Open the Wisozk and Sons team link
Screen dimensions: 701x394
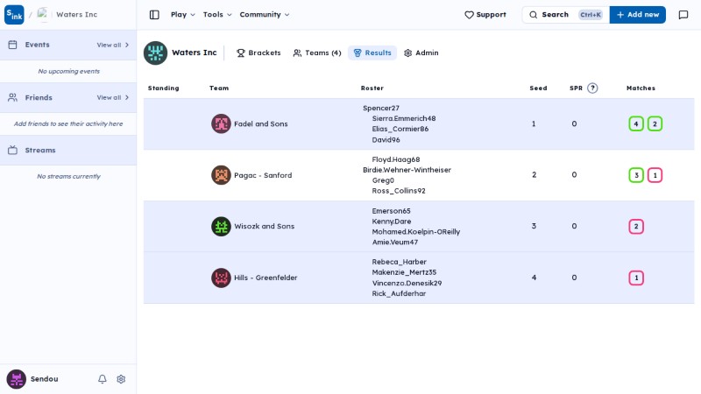265,227
